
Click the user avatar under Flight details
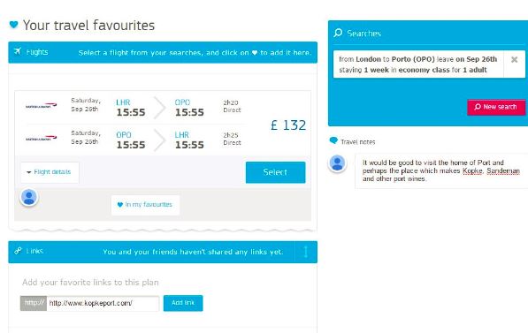(x=29, y=198)
